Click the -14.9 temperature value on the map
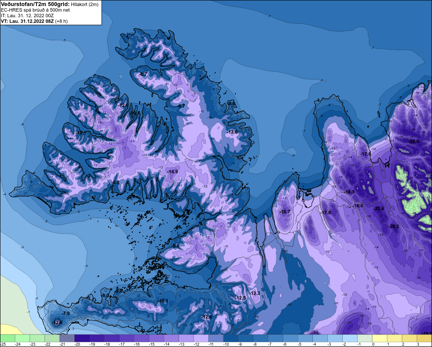 (x=172, y=172)
